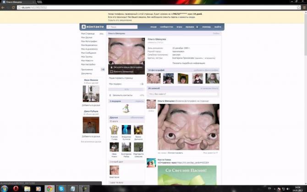Open the сообщества tab in the header
The height and width of the screenshot is (192, 307).
(x=166, y=27)
